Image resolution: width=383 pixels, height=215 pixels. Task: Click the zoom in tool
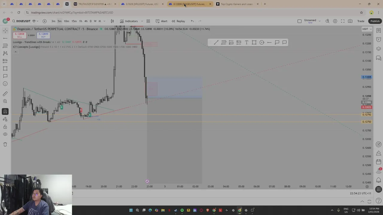(5, 102)
